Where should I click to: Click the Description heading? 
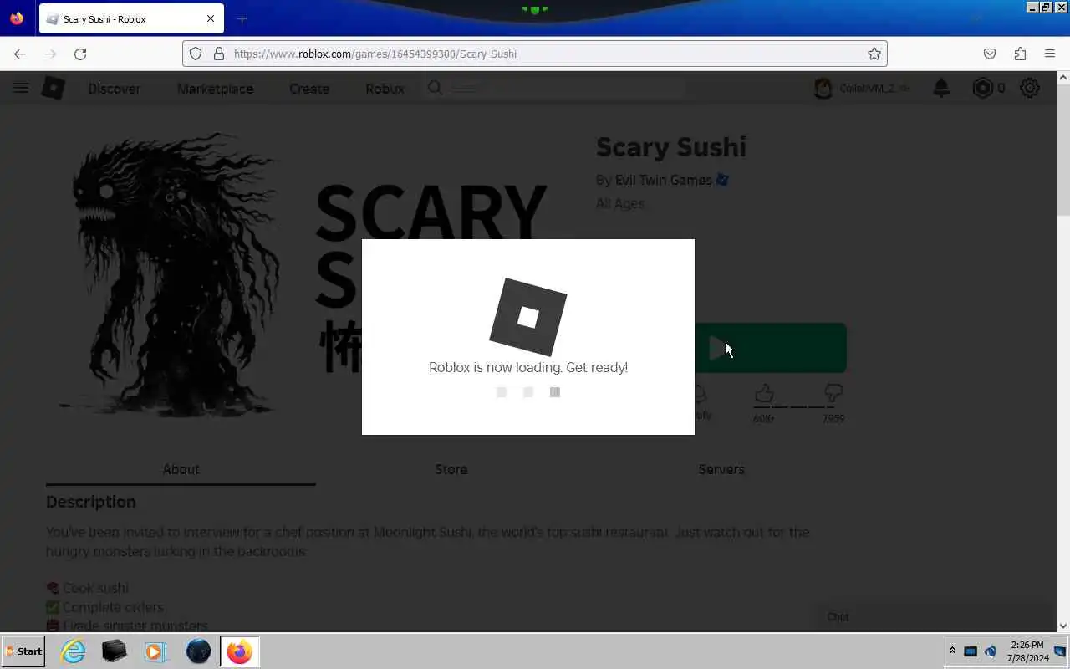tap(91, 502)
